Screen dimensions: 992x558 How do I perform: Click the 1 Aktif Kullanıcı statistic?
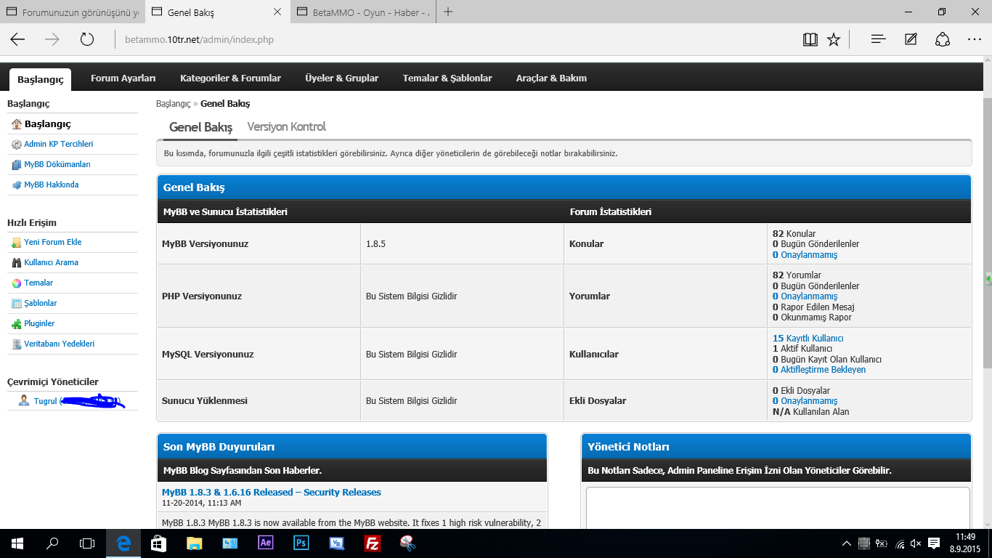(802, 349)
